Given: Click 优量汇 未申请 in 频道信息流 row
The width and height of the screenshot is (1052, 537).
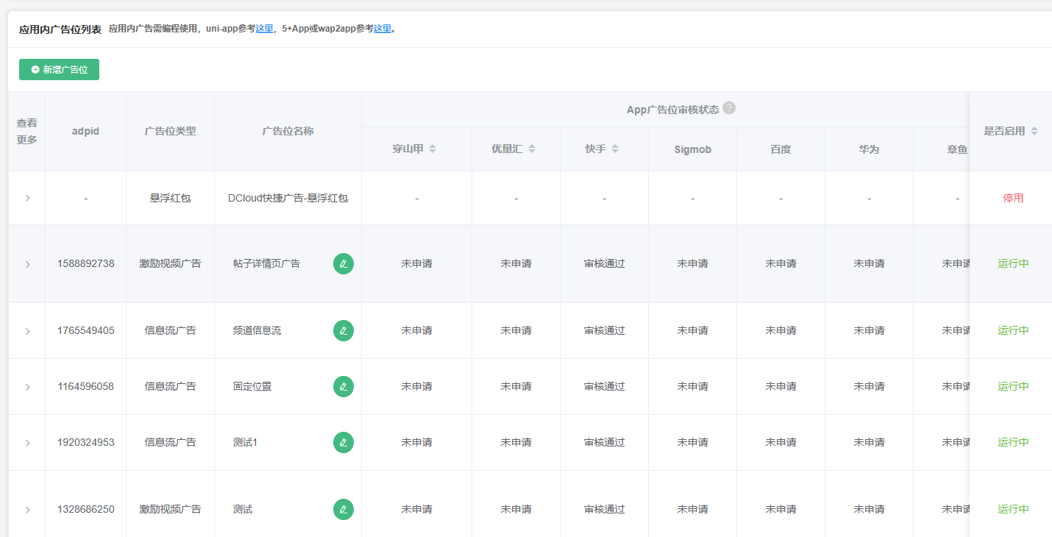Looking at the screenshot, I should pos(516,330).
